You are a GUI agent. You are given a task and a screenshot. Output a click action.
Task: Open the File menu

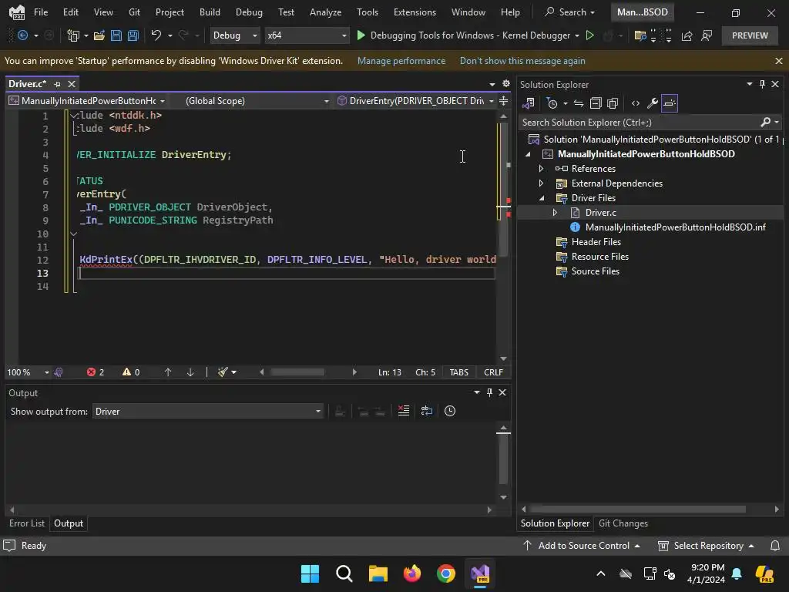[x=41, y=12]
